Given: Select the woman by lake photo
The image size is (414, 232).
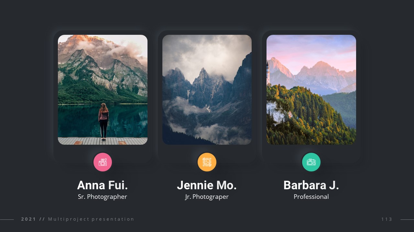Looking at the screenshot, I should click(x=103, y=90).
